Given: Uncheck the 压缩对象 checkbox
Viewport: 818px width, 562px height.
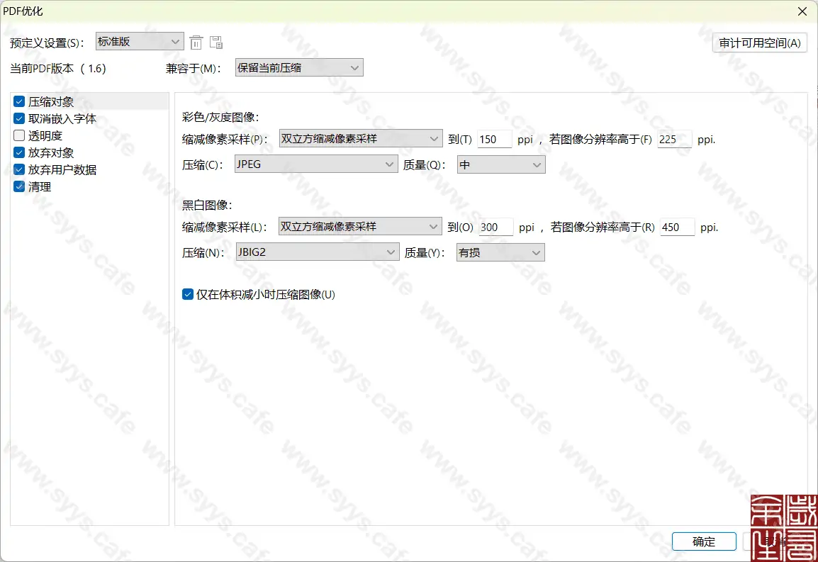Looking at the screenshot, I should (x=18, y=101).
